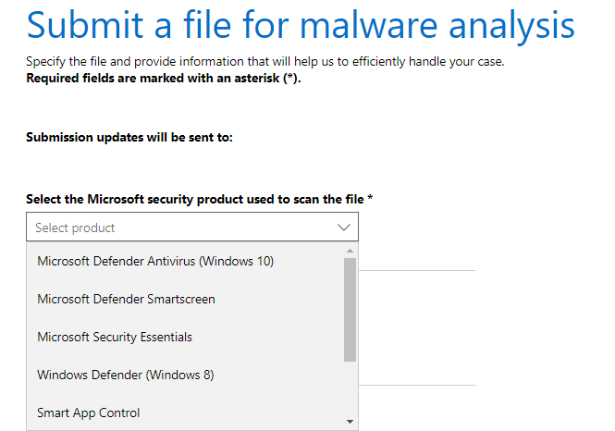This screenshot has height=431, width=615.
Task: Choose Microsoft Defender Antivirus (Windows 10)
Action: point(155,261)
